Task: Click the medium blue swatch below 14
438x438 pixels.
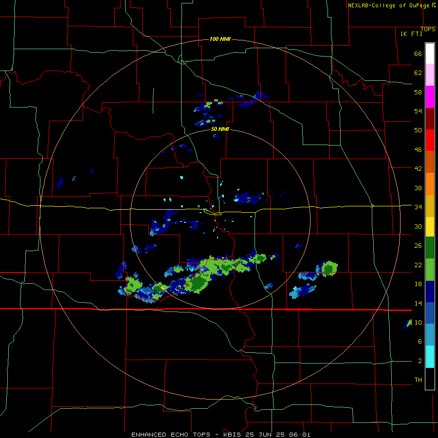Action: point(430,313)
